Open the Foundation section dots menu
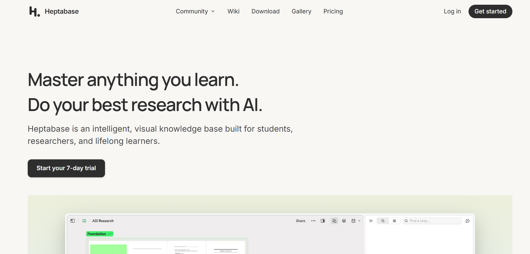The image size is (530, 254). (110, 234)
